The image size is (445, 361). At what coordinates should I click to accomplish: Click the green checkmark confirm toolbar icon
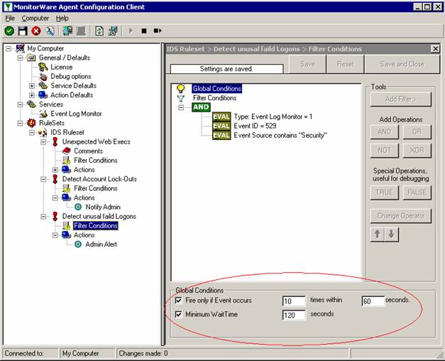pos(9,31)
